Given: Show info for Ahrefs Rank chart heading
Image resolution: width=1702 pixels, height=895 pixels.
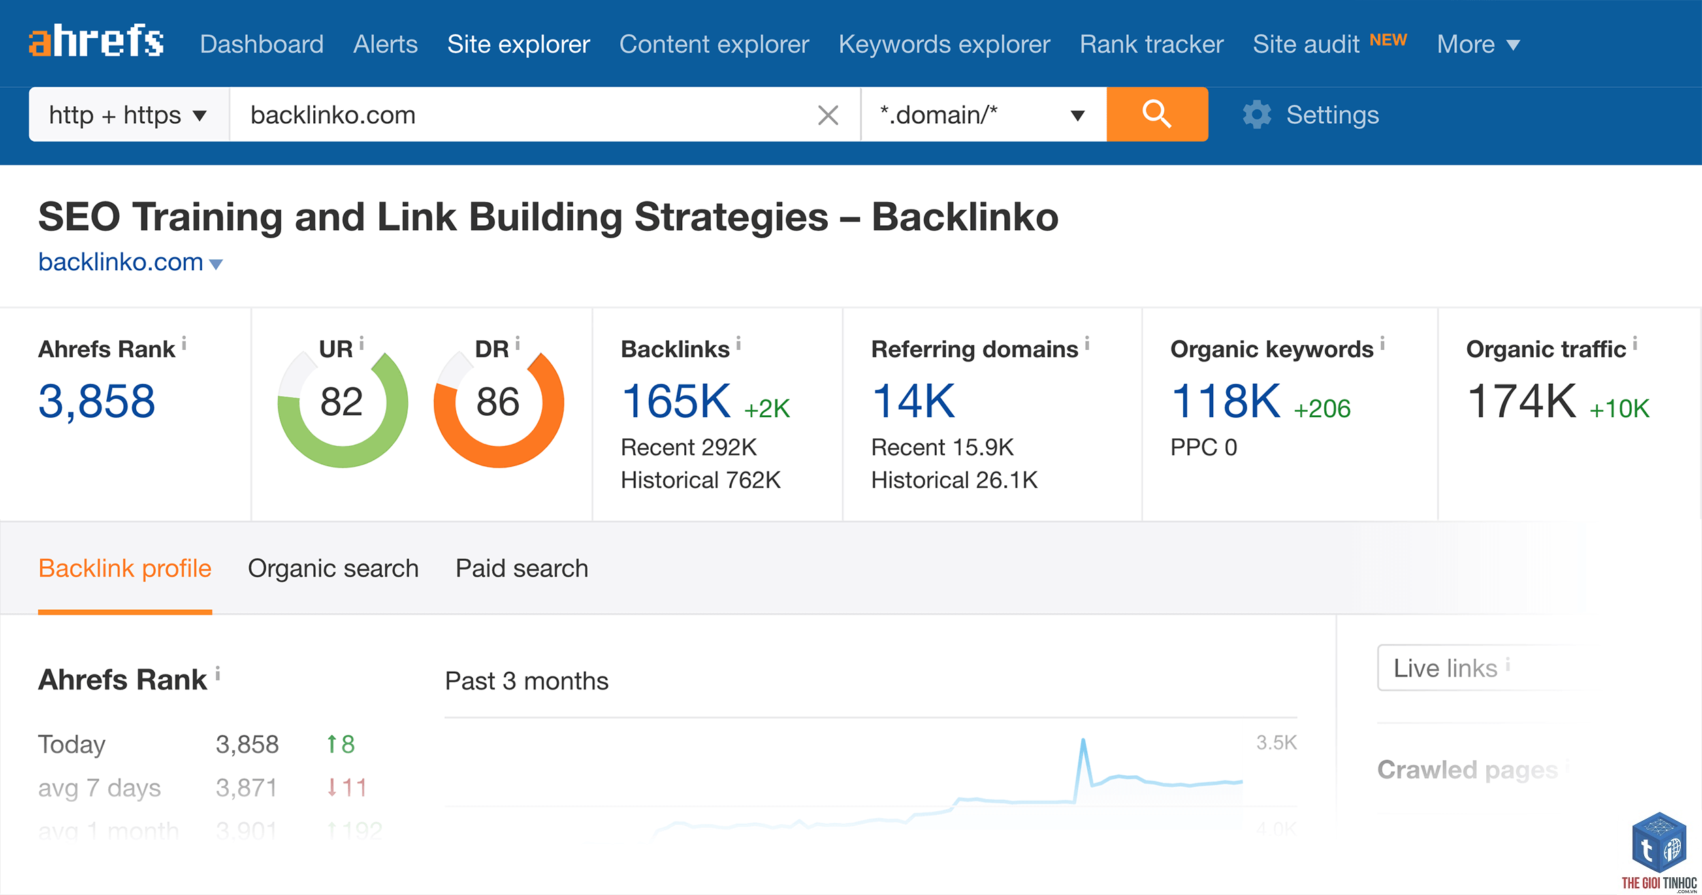Looking at the screenshot, I should 218,674.
